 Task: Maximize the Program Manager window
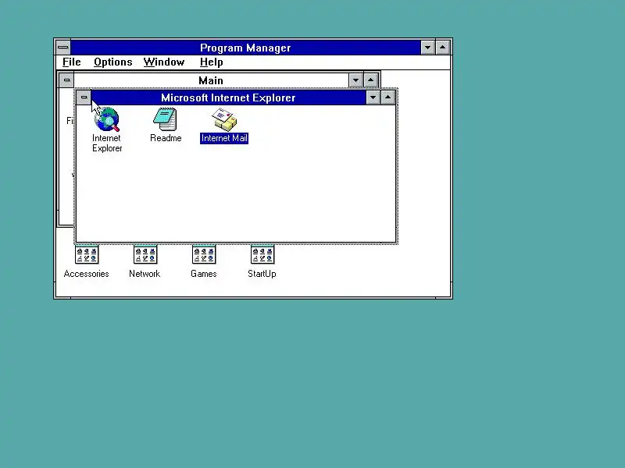pyautogui.click(x=442, y=48)
